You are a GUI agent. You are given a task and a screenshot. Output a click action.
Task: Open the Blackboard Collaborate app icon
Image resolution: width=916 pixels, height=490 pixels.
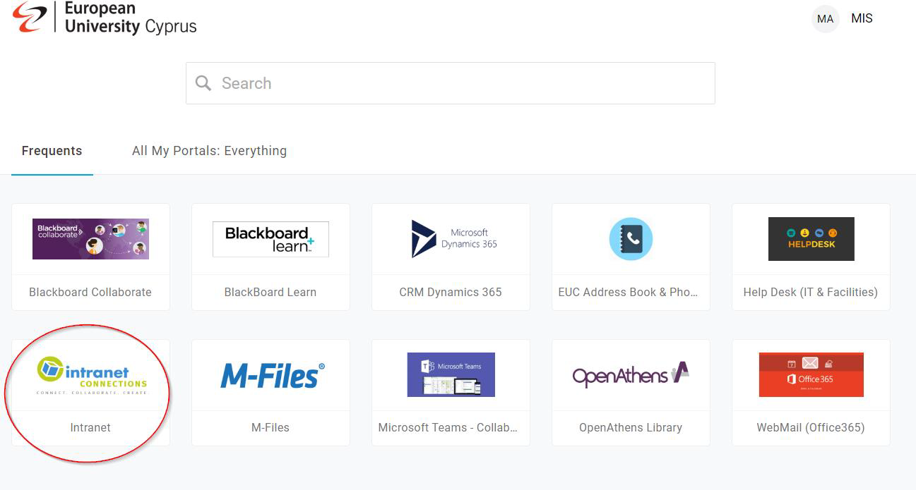[x=90, y=239]
